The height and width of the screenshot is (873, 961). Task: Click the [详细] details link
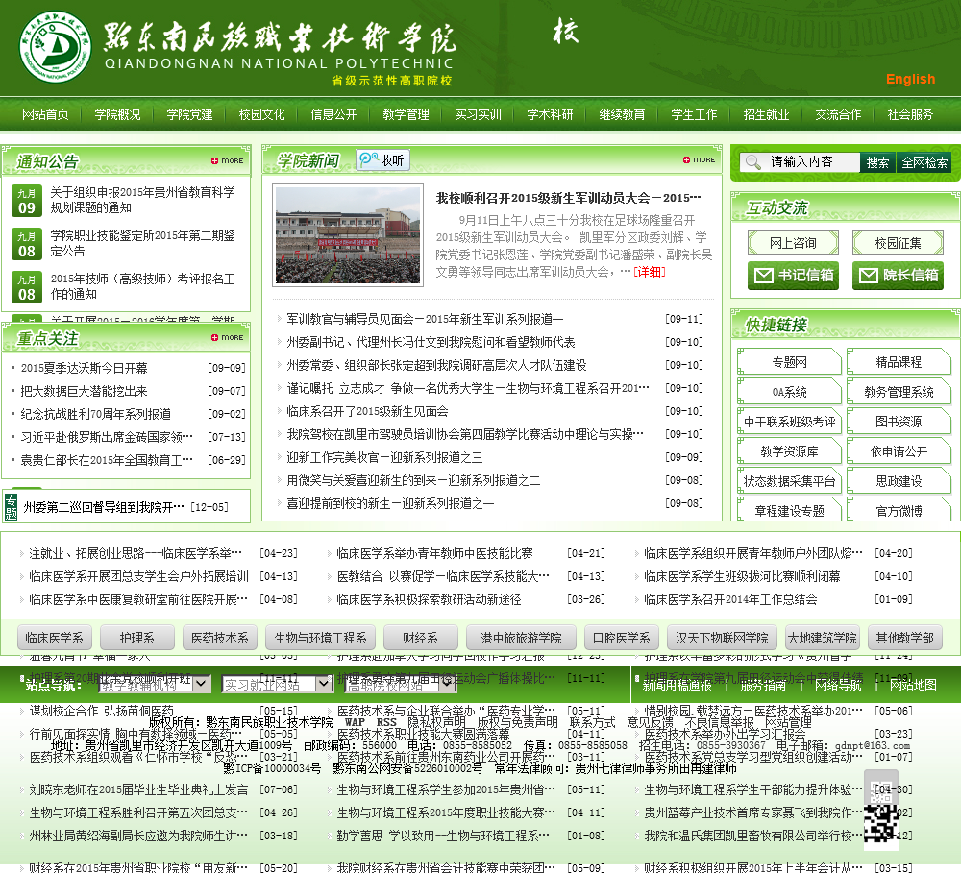(x=650, y=272)
